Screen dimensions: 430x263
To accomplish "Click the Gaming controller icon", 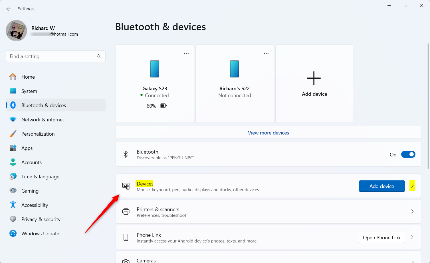I will [x=13, y=191].
